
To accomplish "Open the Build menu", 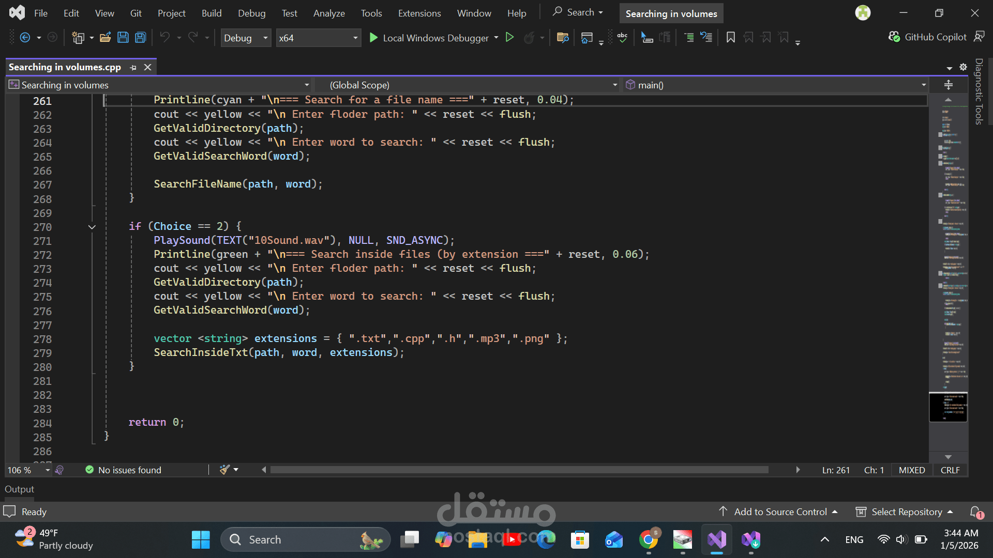I will pyautogui.click(x=212, y=13).
